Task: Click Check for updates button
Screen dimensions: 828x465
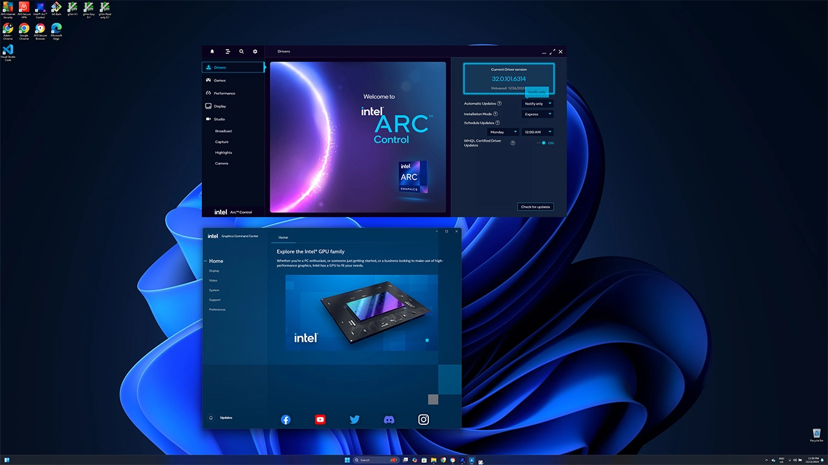Action: pyautogui.click(x=536, y=207)
